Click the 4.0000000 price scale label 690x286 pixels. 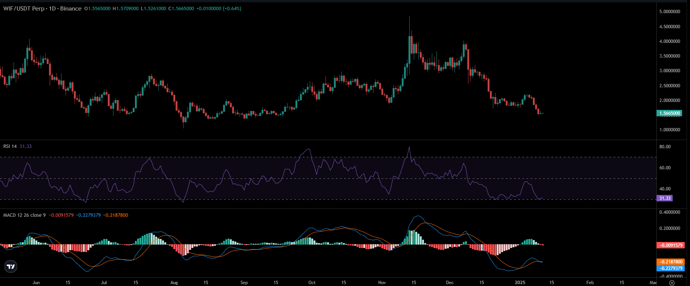[670, 41]
